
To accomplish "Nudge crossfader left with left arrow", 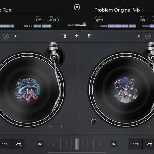I will pos(53,144).
